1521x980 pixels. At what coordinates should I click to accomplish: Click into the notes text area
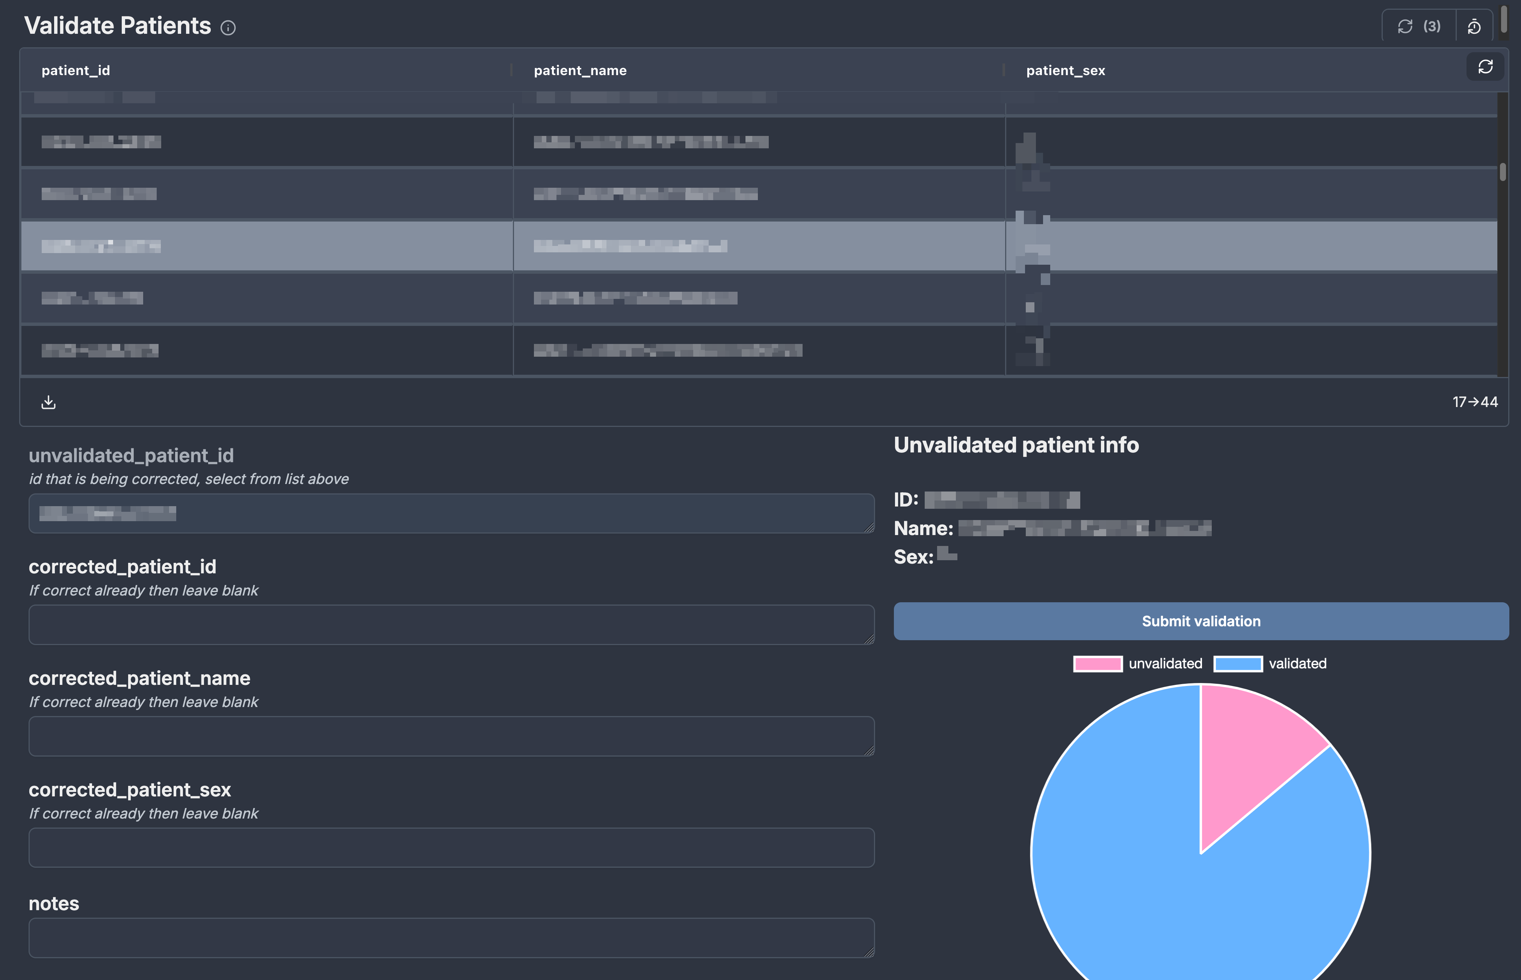451,937
